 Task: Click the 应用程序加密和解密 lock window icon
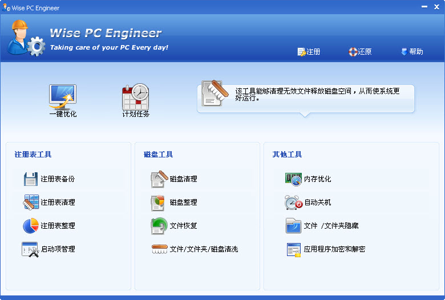point(293,249)
